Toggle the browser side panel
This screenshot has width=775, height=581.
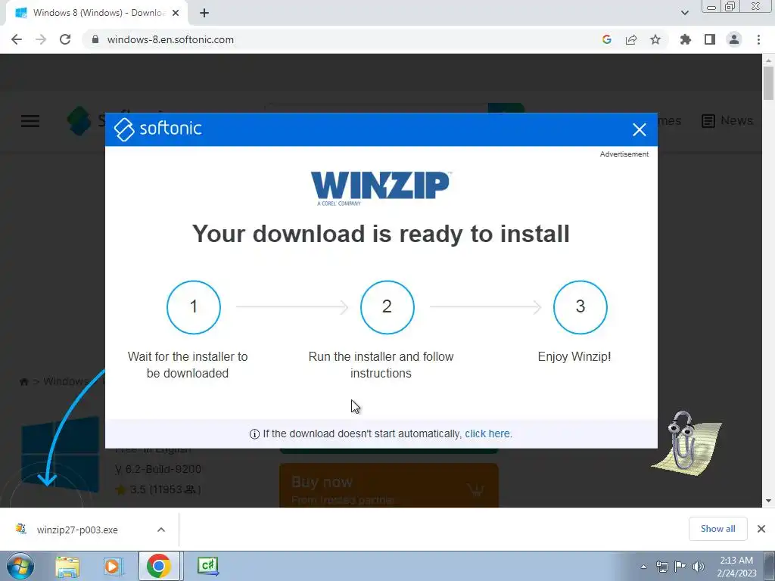coord(710,39)
